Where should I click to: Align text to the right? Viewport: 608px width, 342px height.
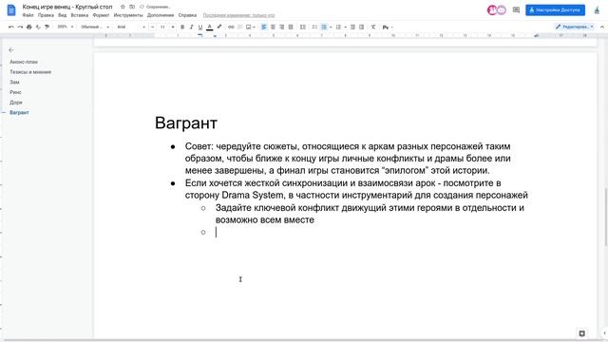pyautogui.click(x=281, y=27)
